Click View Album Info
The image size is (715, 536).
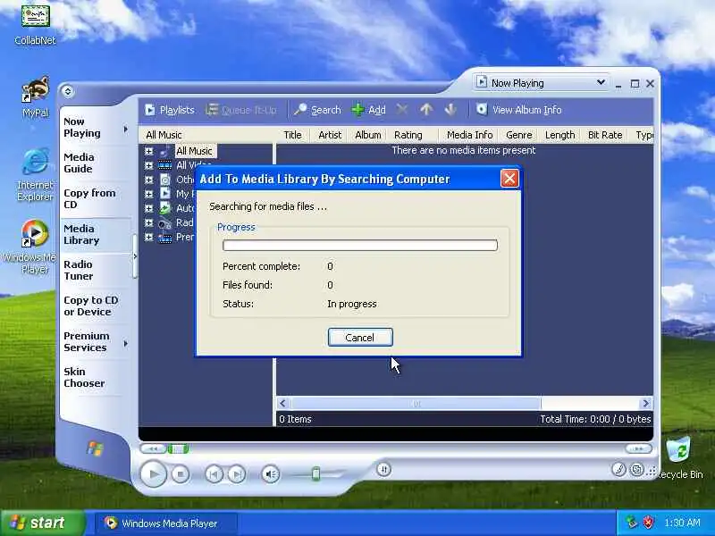[519, 110]
